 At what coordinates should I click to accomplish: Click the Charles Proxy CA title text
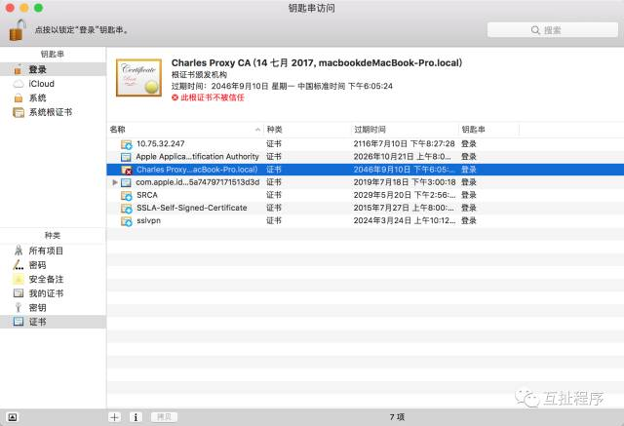coord(316,62)
